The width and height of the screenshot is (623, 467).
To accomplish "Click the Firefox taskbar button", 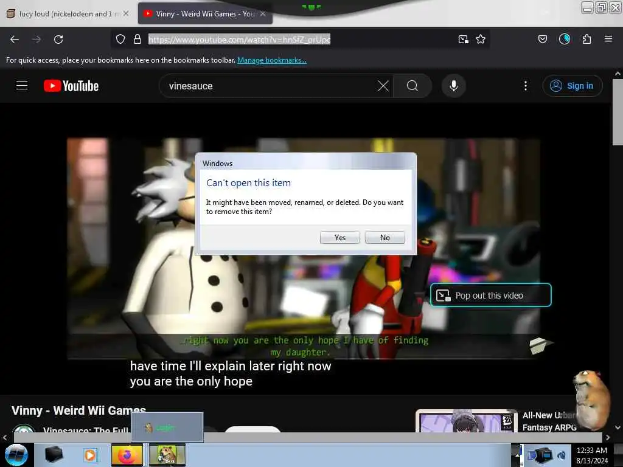I will pos(127,455).
